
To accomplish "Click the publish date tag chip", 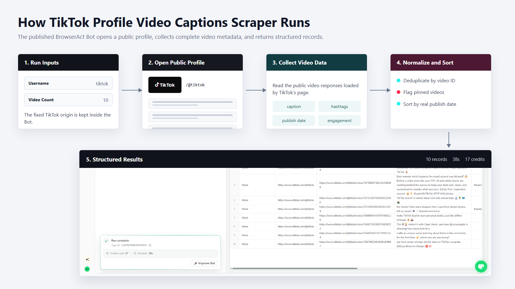I will pos(294,120).
